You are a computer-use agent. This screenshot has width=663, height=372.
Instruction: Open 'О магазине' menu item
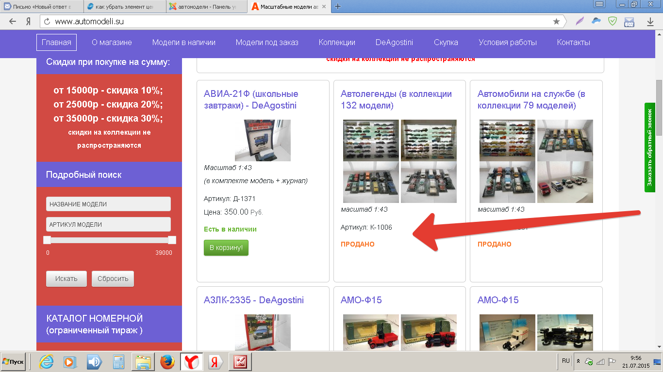click(112, 42)
